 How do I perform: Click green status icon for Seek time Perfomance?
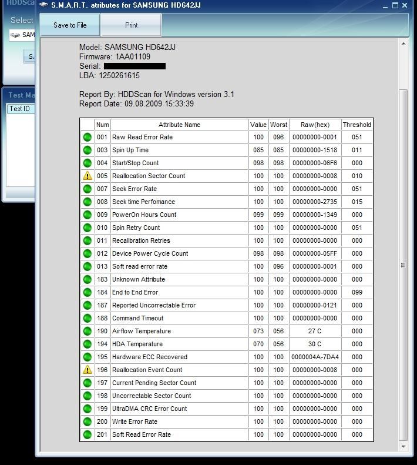(88, 202)
